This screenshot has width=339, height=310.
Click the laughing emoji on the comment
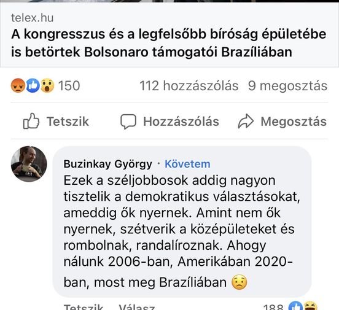click(311, 306)
